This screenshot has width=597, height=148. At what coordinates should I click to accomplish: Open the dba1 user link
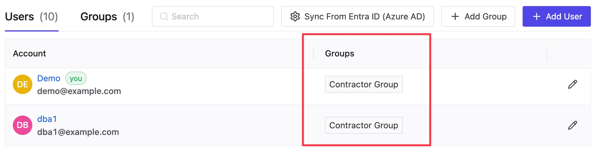tap(47, 119)
